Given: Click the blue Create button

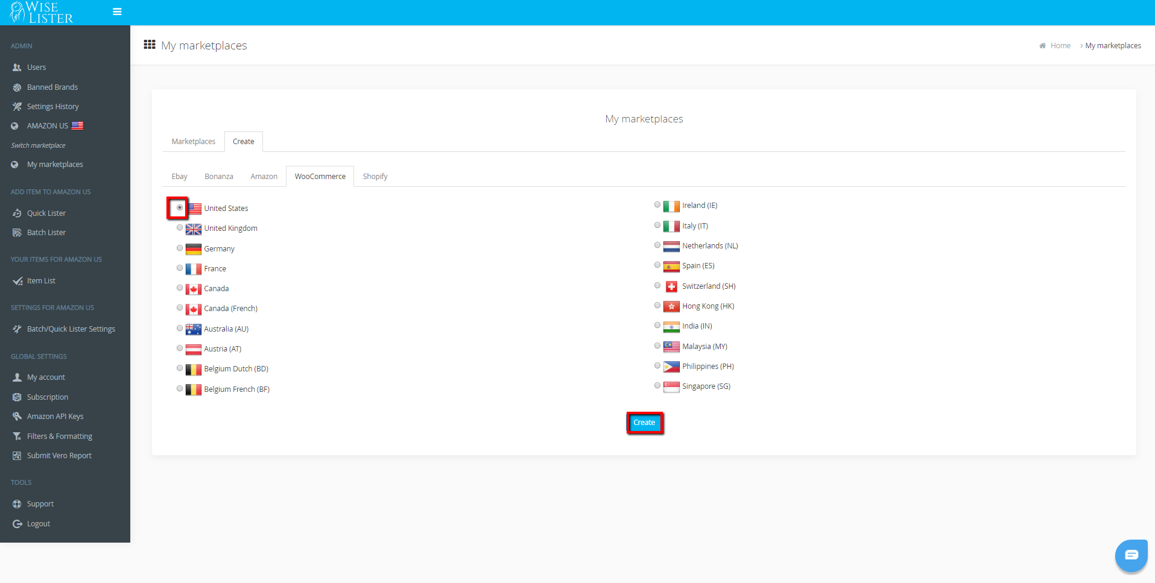Looking at the screenshot, I should [644, 423].
